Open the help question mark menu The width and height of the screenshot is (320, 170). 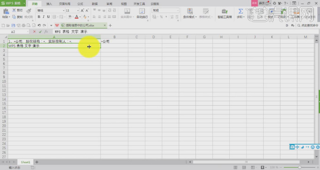tap(286, 3)
